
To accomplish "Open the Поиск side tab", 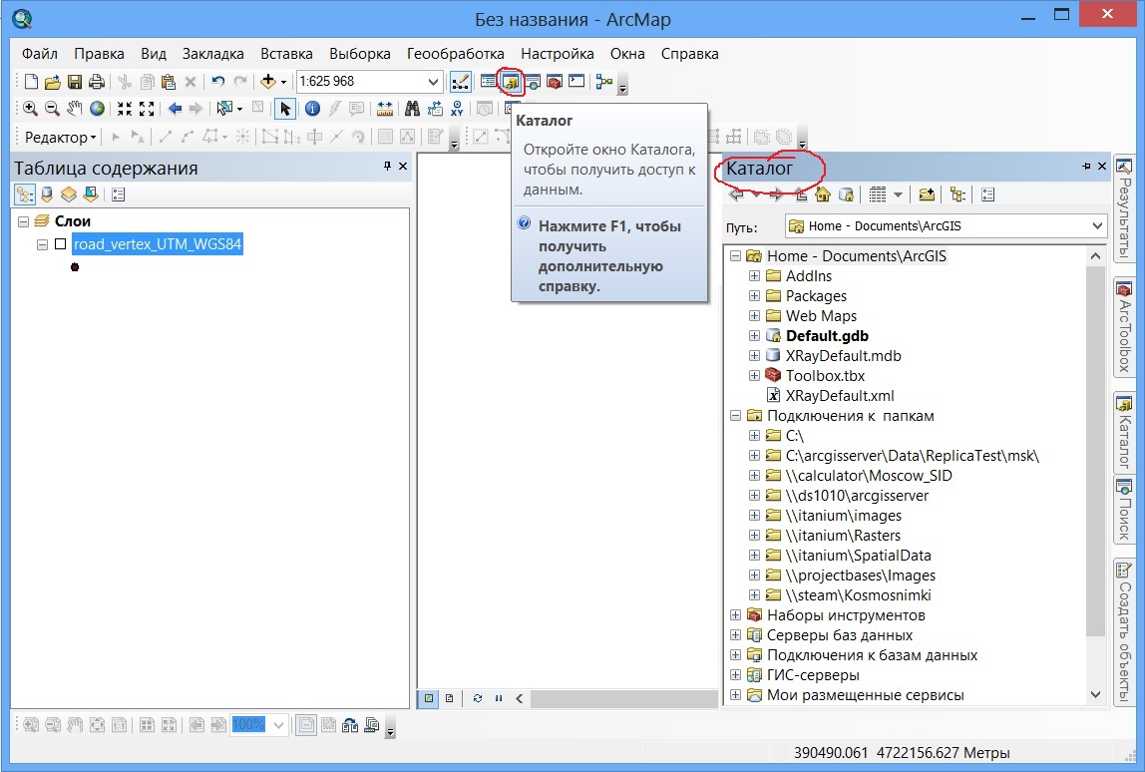I will [1125, 509].
